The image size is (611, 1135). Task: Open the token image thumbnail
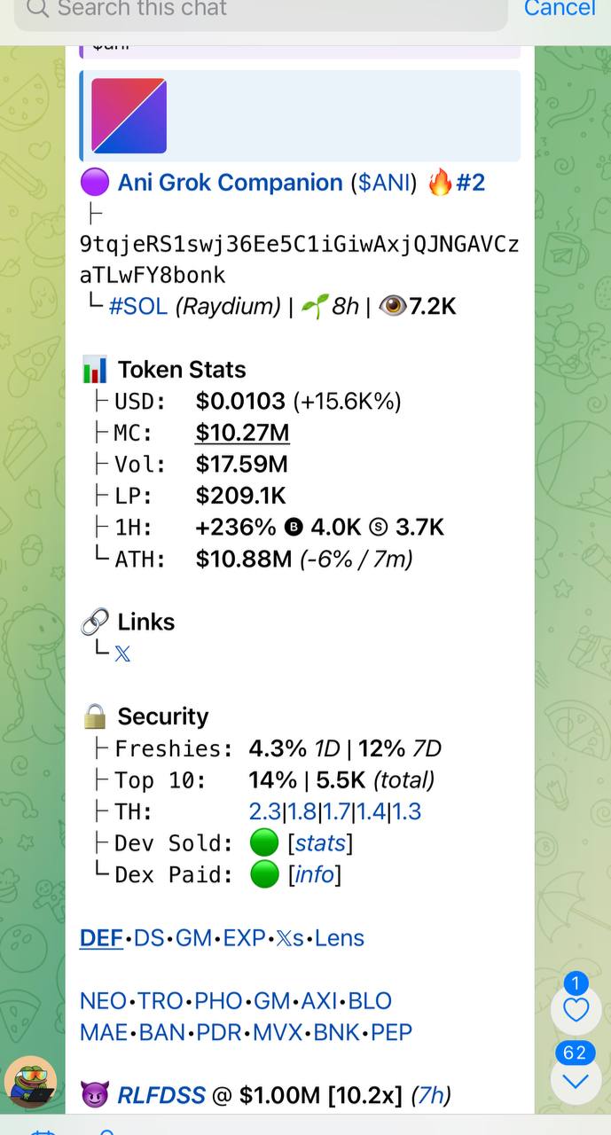129,115
